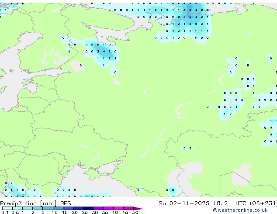Click the '25' legend label
Screen dimensions: 277x214
[x=85, y=212]
